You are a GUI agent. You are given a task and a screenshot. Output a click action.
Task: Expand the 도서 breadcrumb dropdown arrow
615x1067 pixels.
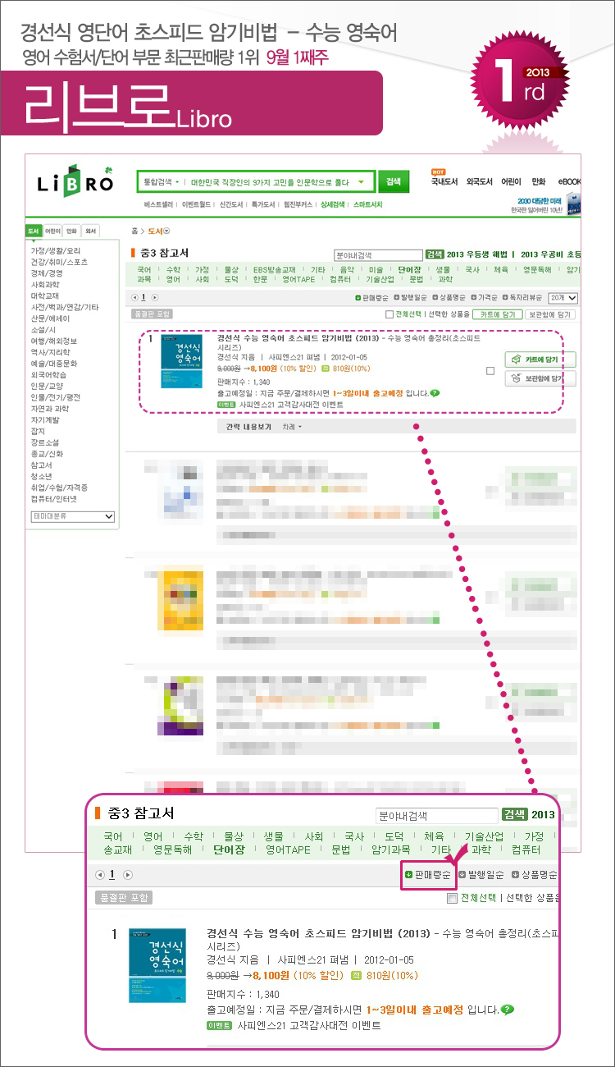[x=167, y=232]
